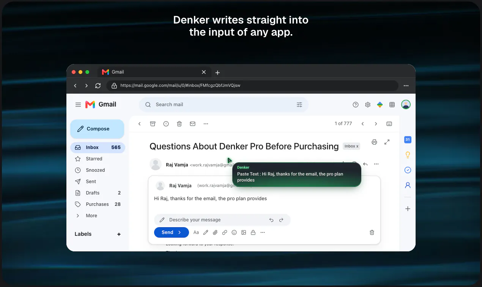Get add-ons with side panel plus
The image size is (482, 287).
point(408,209)
